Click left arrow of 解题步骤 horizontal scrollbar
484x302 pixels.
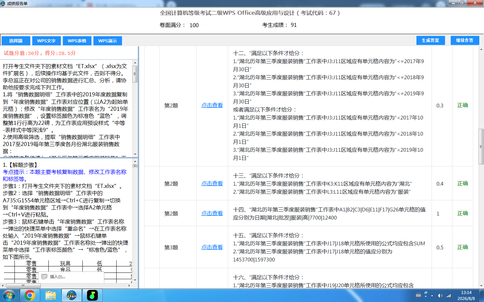(3, 286)
